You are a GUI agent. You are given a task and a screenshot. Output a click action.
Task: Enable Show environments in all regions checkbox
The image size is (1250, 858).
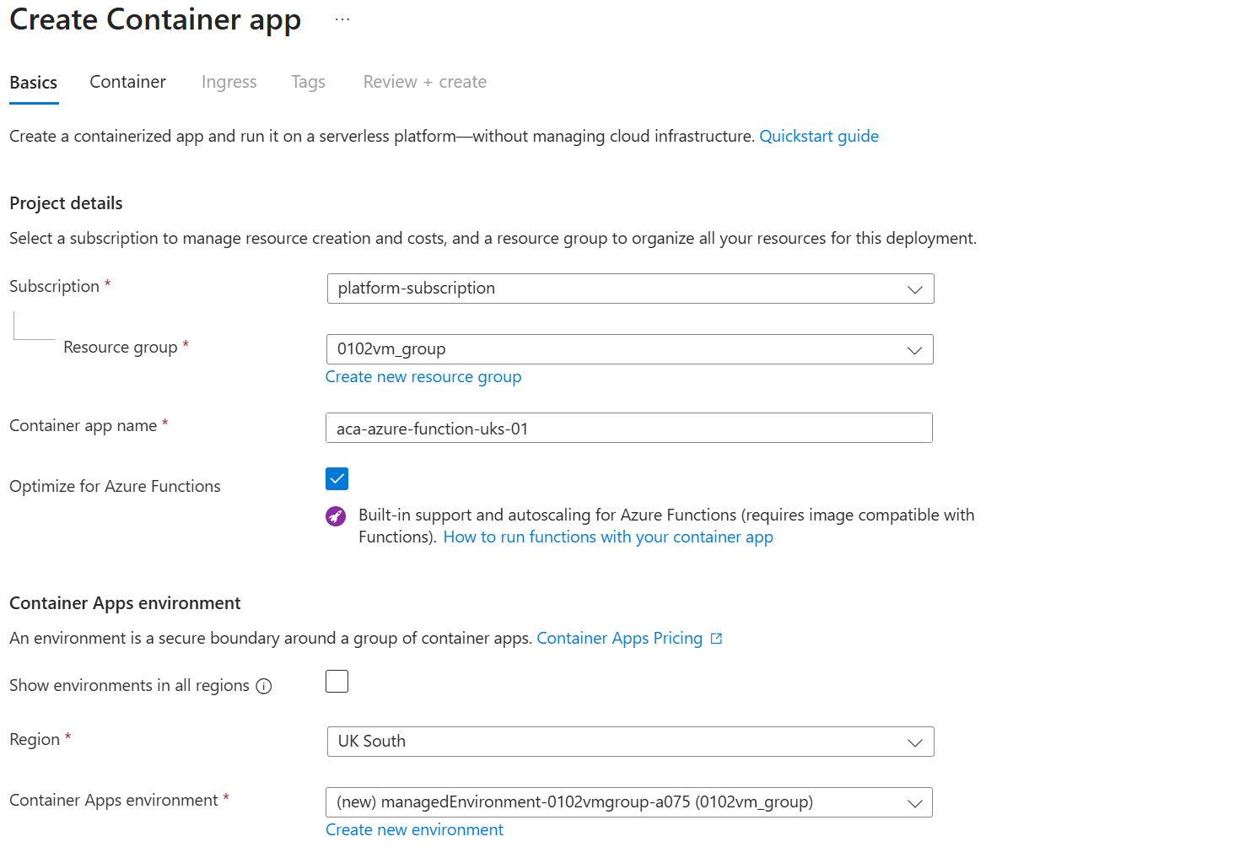pos(337,681)
